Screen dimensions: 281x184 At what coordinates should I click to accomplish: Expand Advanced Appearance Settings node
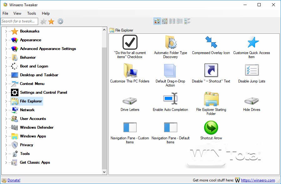coord(6,49)
